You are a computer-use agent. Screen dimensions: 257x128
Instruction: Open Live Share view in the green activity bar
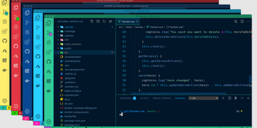click(49, 81)
